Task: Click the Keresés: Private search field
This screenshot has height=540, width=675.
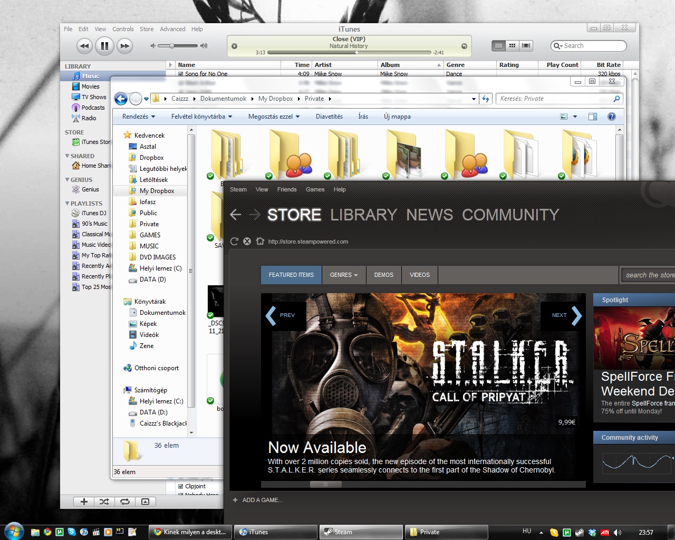Action: [x=559, y=99]
